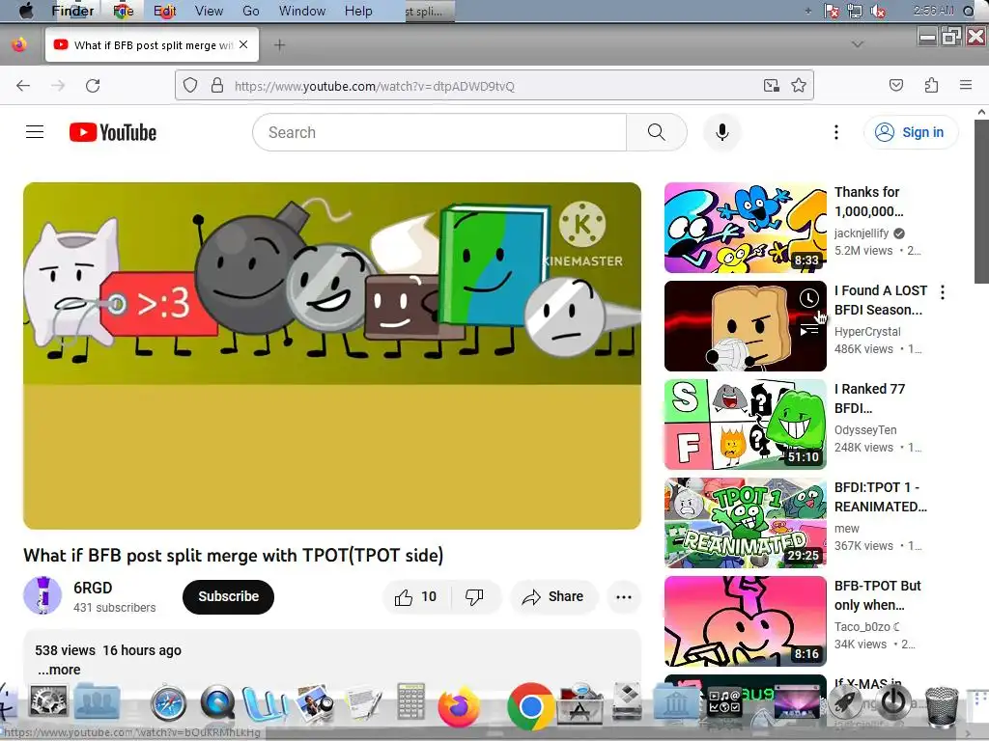Start voice search with the microphone
This screenshot has width=989, height=741.
722,132
